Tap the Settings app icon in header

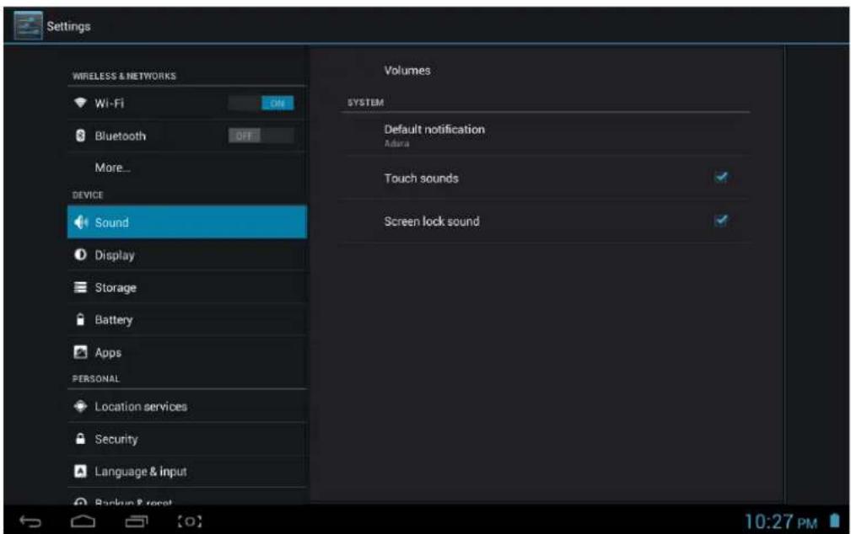28,25
